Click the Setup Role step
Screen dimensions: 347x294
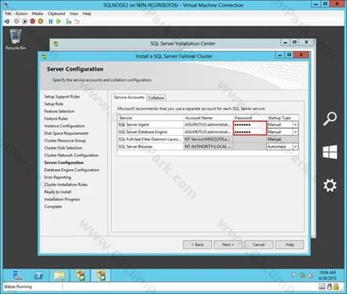pos(53,104)
